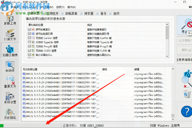Click the 搜索并检查 CurVer 键 description cell
Screen dimensions: 192x128
[99, 38]
